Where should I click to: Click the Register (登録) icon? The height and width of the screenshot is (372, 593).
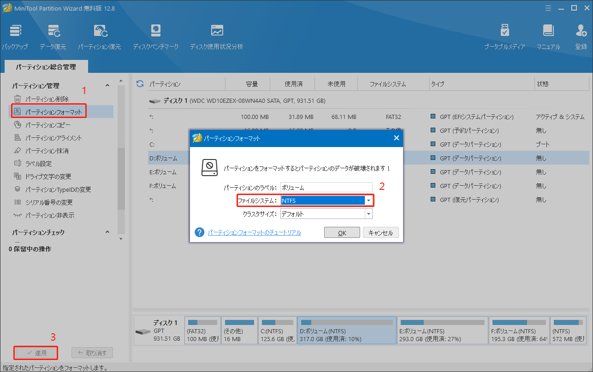pyautogui.click(x=581, y=31)
